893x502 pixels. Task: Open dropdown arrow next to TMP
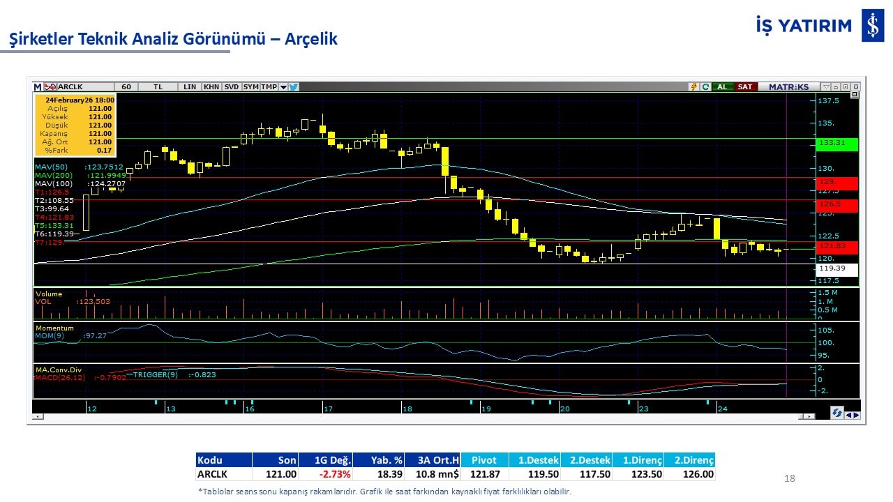pyautogui.click(x=283, y=87)
